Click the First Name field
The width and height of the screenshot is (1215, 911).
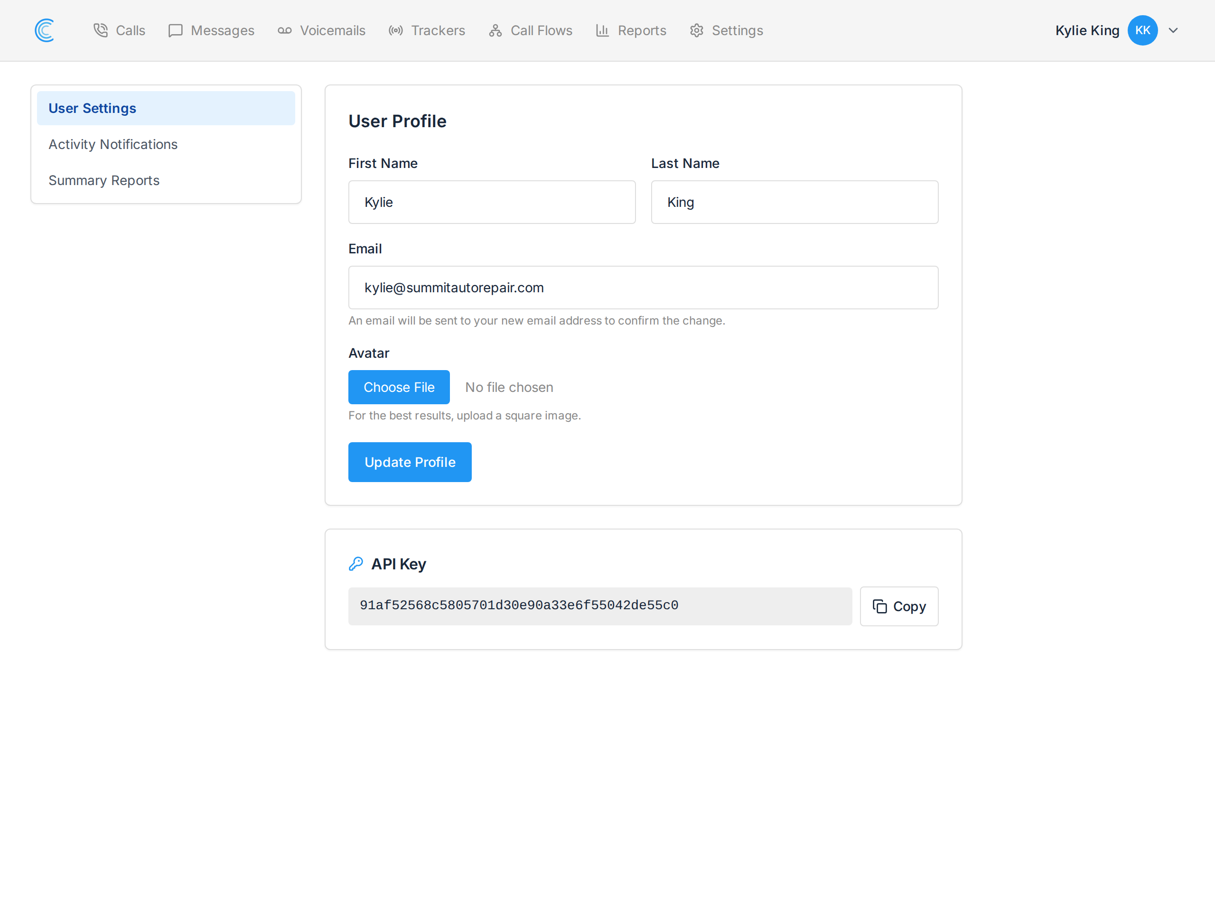click(492, 202)
